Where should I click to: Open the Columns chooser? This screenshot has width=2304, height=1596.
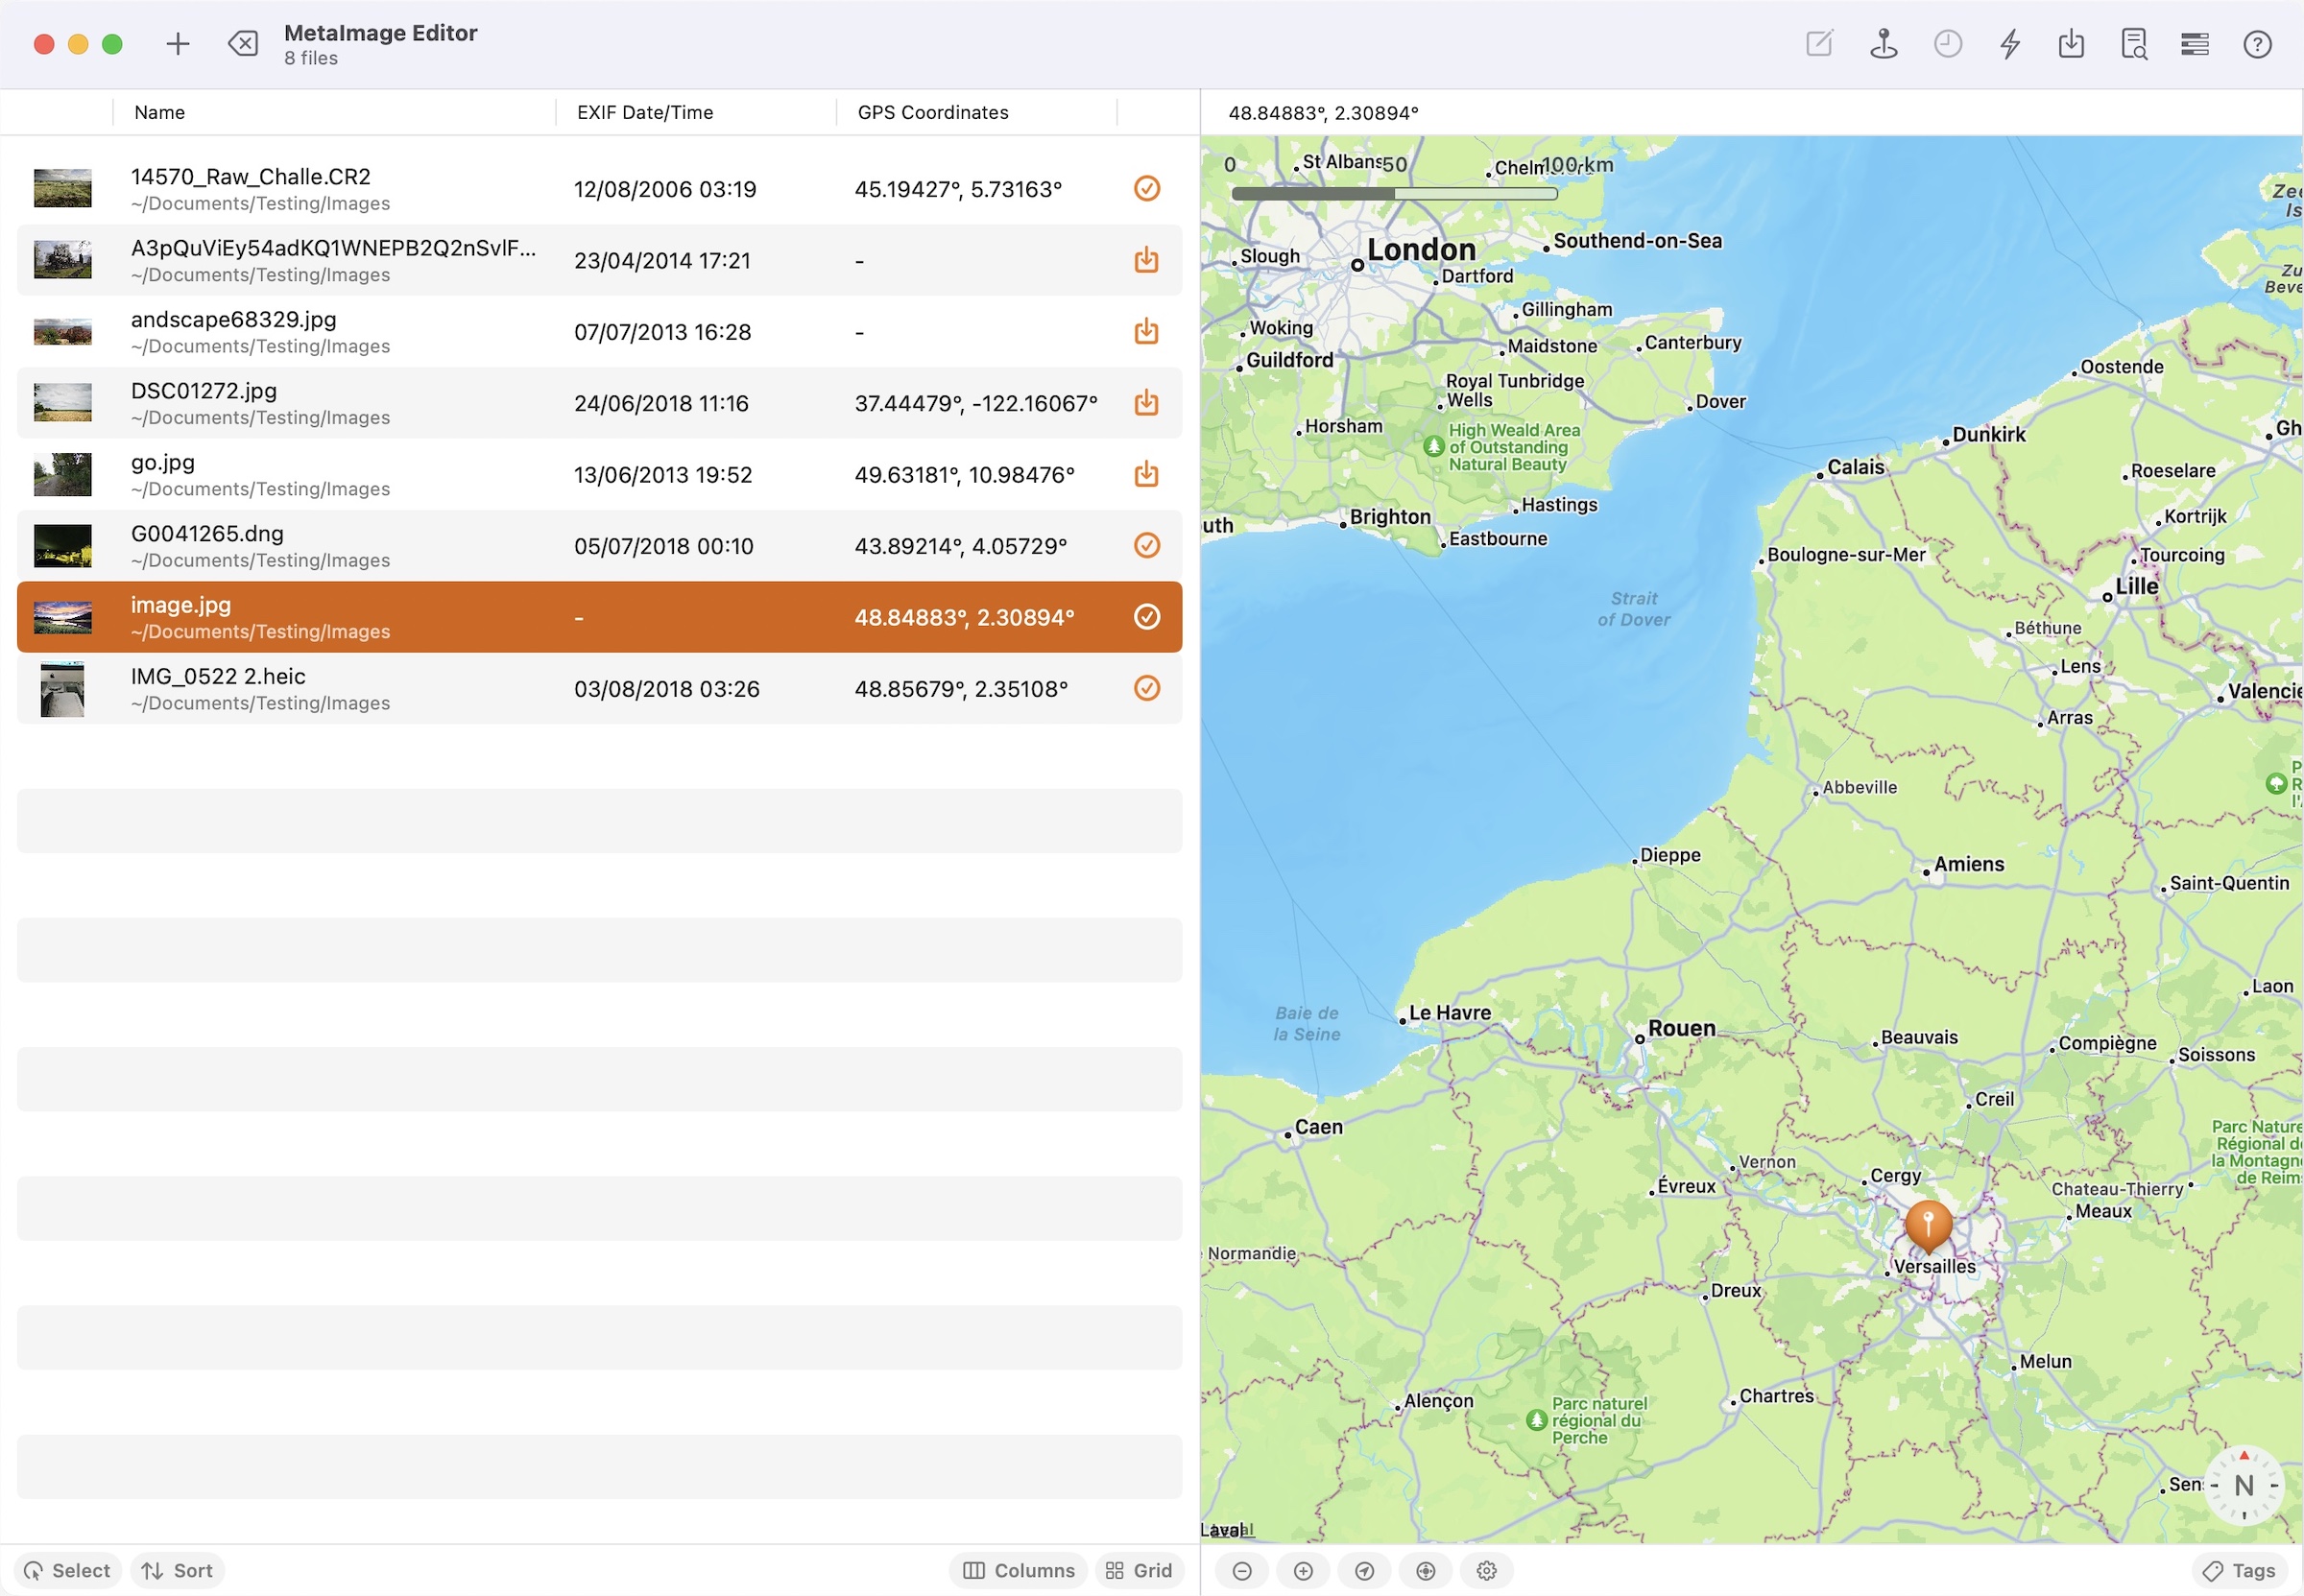coord(1018,1570)
